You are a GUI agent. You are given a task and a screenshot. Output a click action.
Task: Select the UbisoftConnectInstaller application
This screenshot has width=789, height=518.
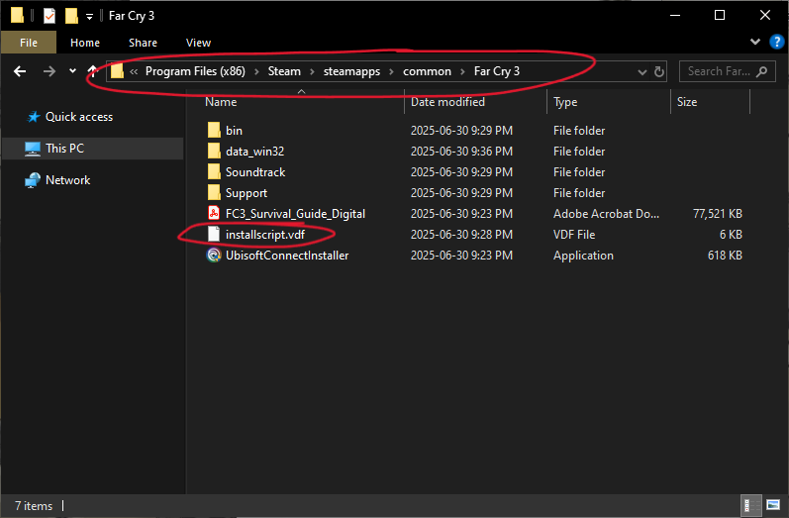pyautogui.click(x=287, y=256)
